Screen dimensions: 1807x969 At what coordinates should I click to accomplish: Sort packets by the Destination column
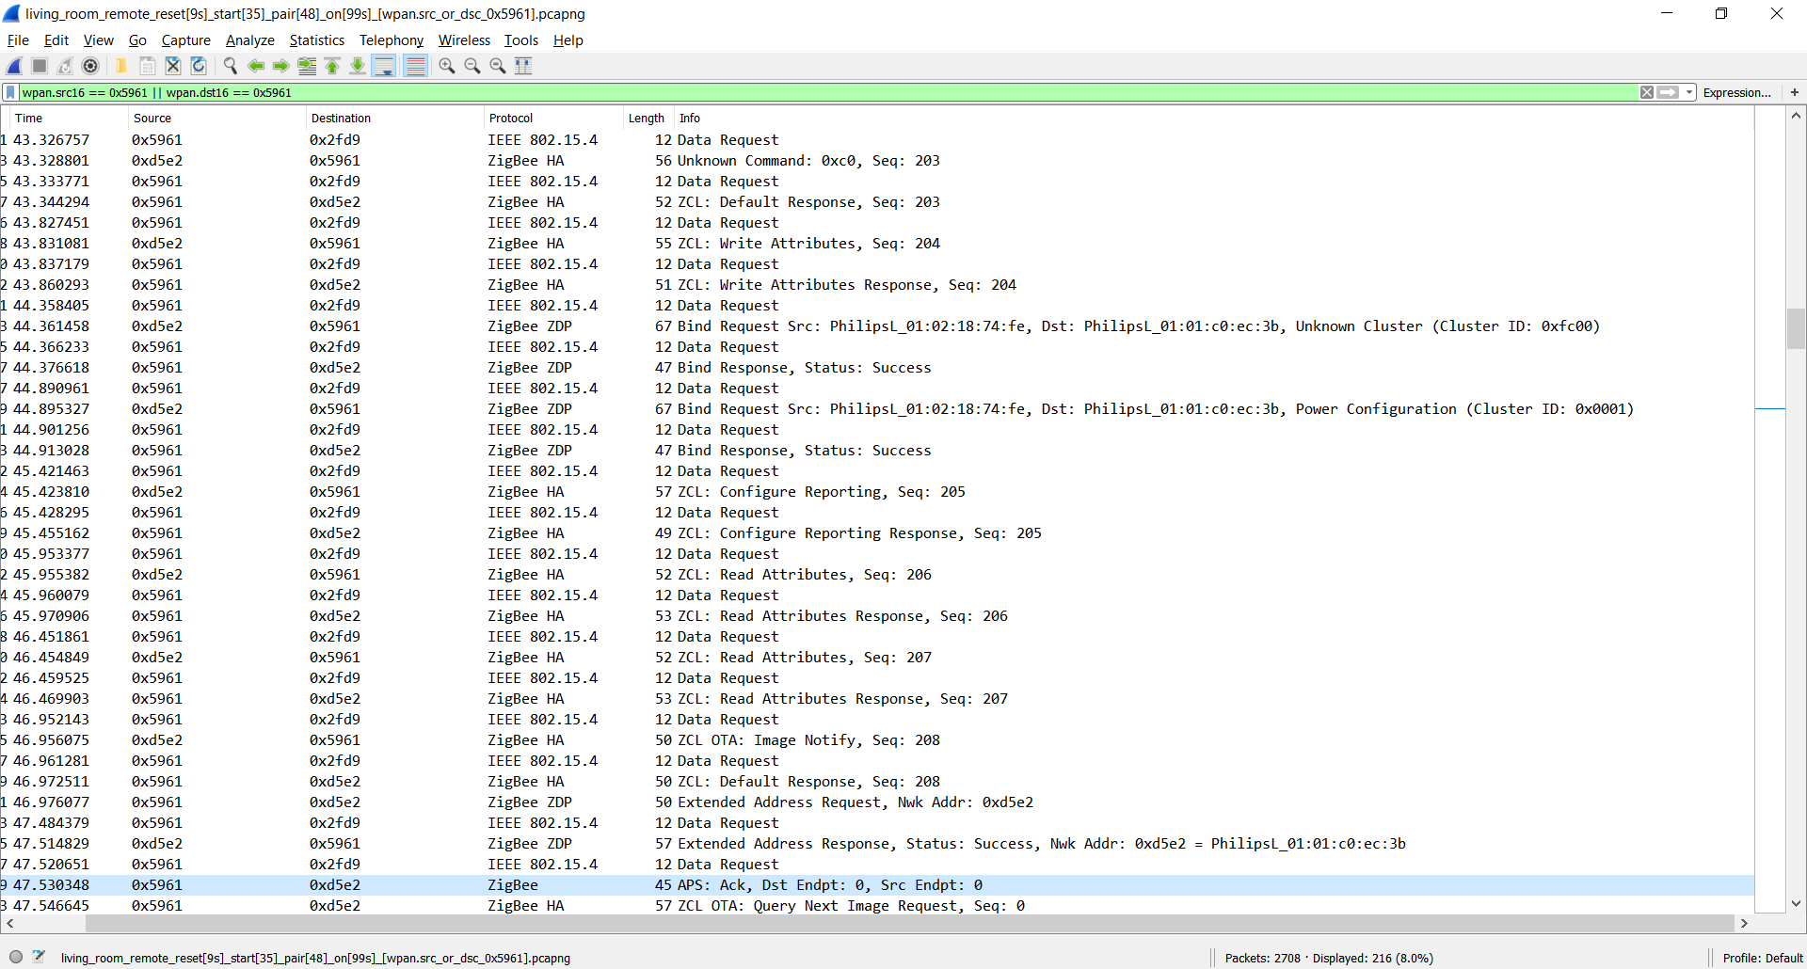coord(394,119)
